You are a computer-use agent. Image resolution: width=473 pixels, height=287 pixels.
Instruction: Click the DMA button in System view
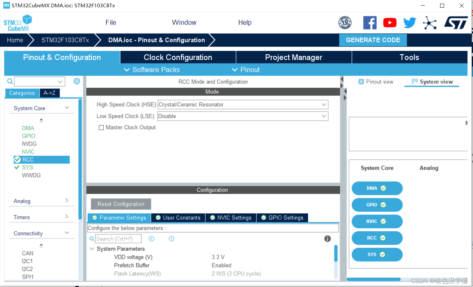[377, 188]
